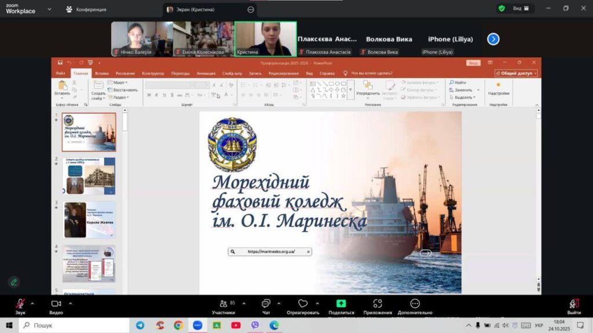This screenshot has height=333, width=593.
Task: Click the More options ellipsis in Zoom toolbar
Action: coord(415,304)
